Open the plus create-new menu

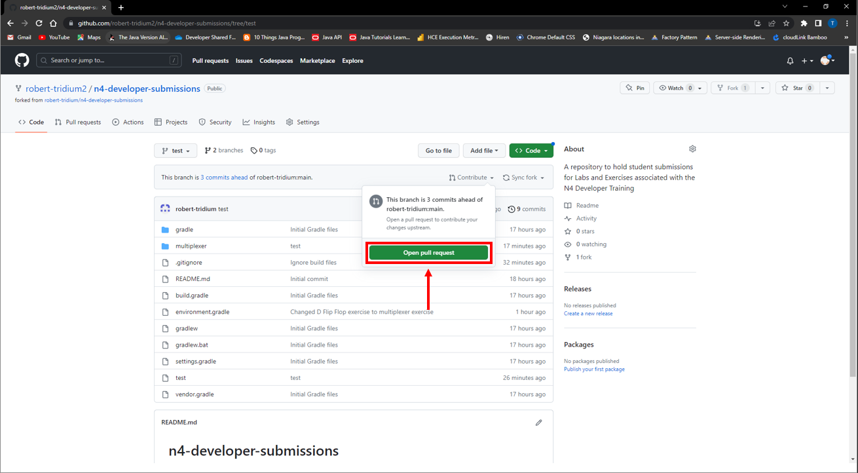click(808, 61)
